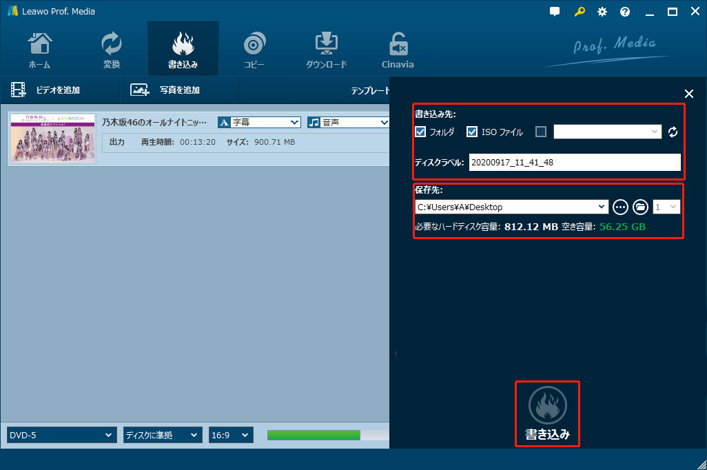707x470 pixels.
Task: Open the コピー copy module icon
Action: [254, 48]
